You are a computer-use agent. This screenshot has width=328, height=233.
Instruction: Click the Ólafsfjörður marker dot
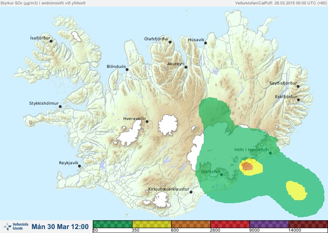pos(170,42)
